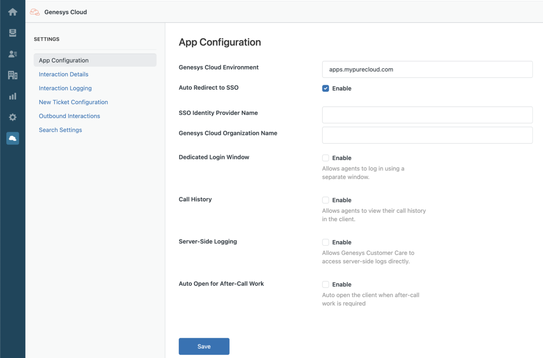The height and width of the screenshot is (358, 543).
Task: Enable Server-Side Logging
Action: (326, 242)
